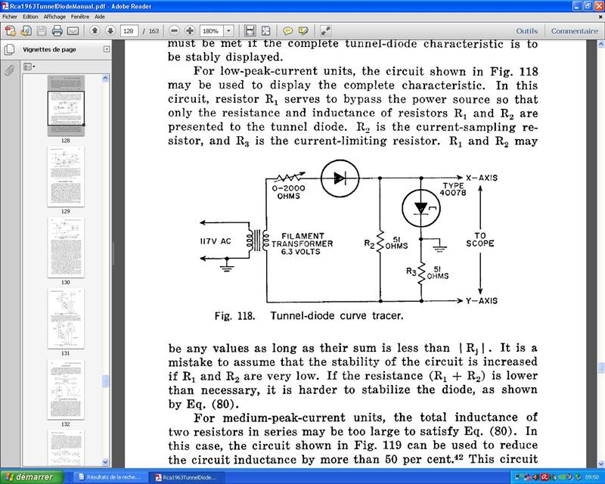Select page 132 thumbnail
Screen dimensions: 605x484
click(x=66, y=389)
